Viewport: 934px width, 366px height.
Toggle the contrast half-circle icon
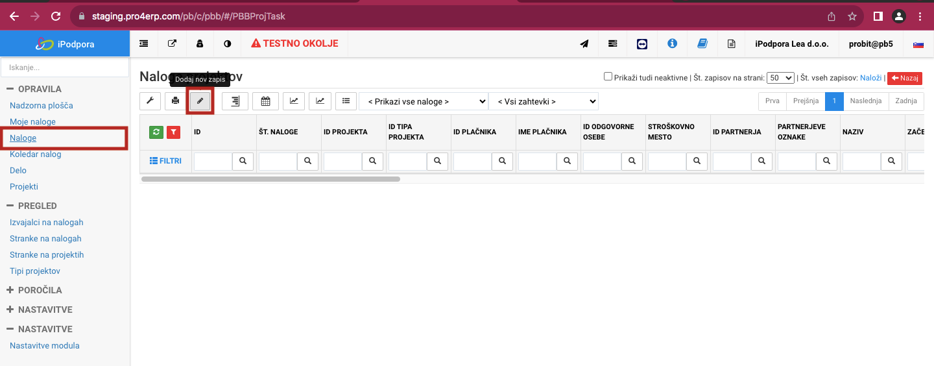pos(228,43)
